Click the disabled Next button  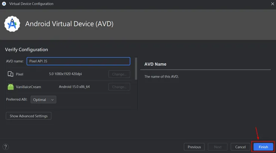(x=217, y=147)
